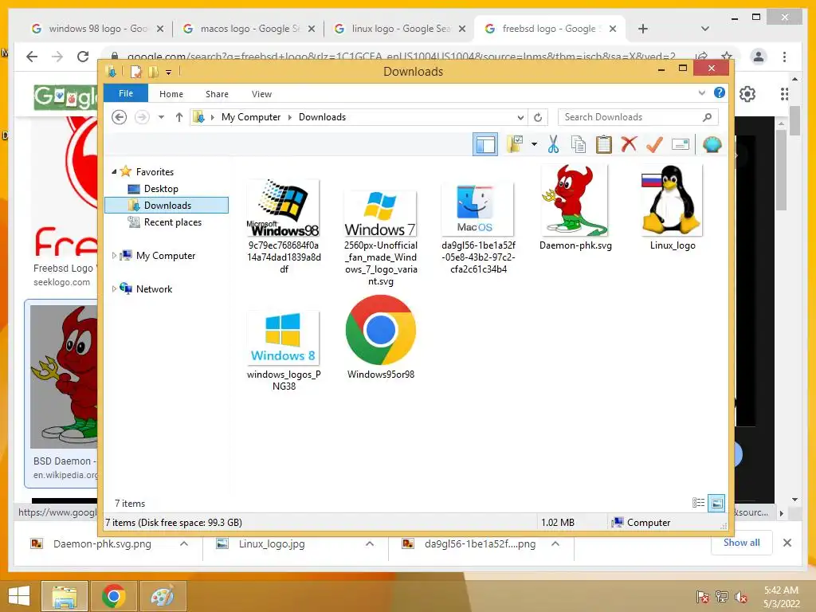Open Google settings gear icon

[747, 94]
